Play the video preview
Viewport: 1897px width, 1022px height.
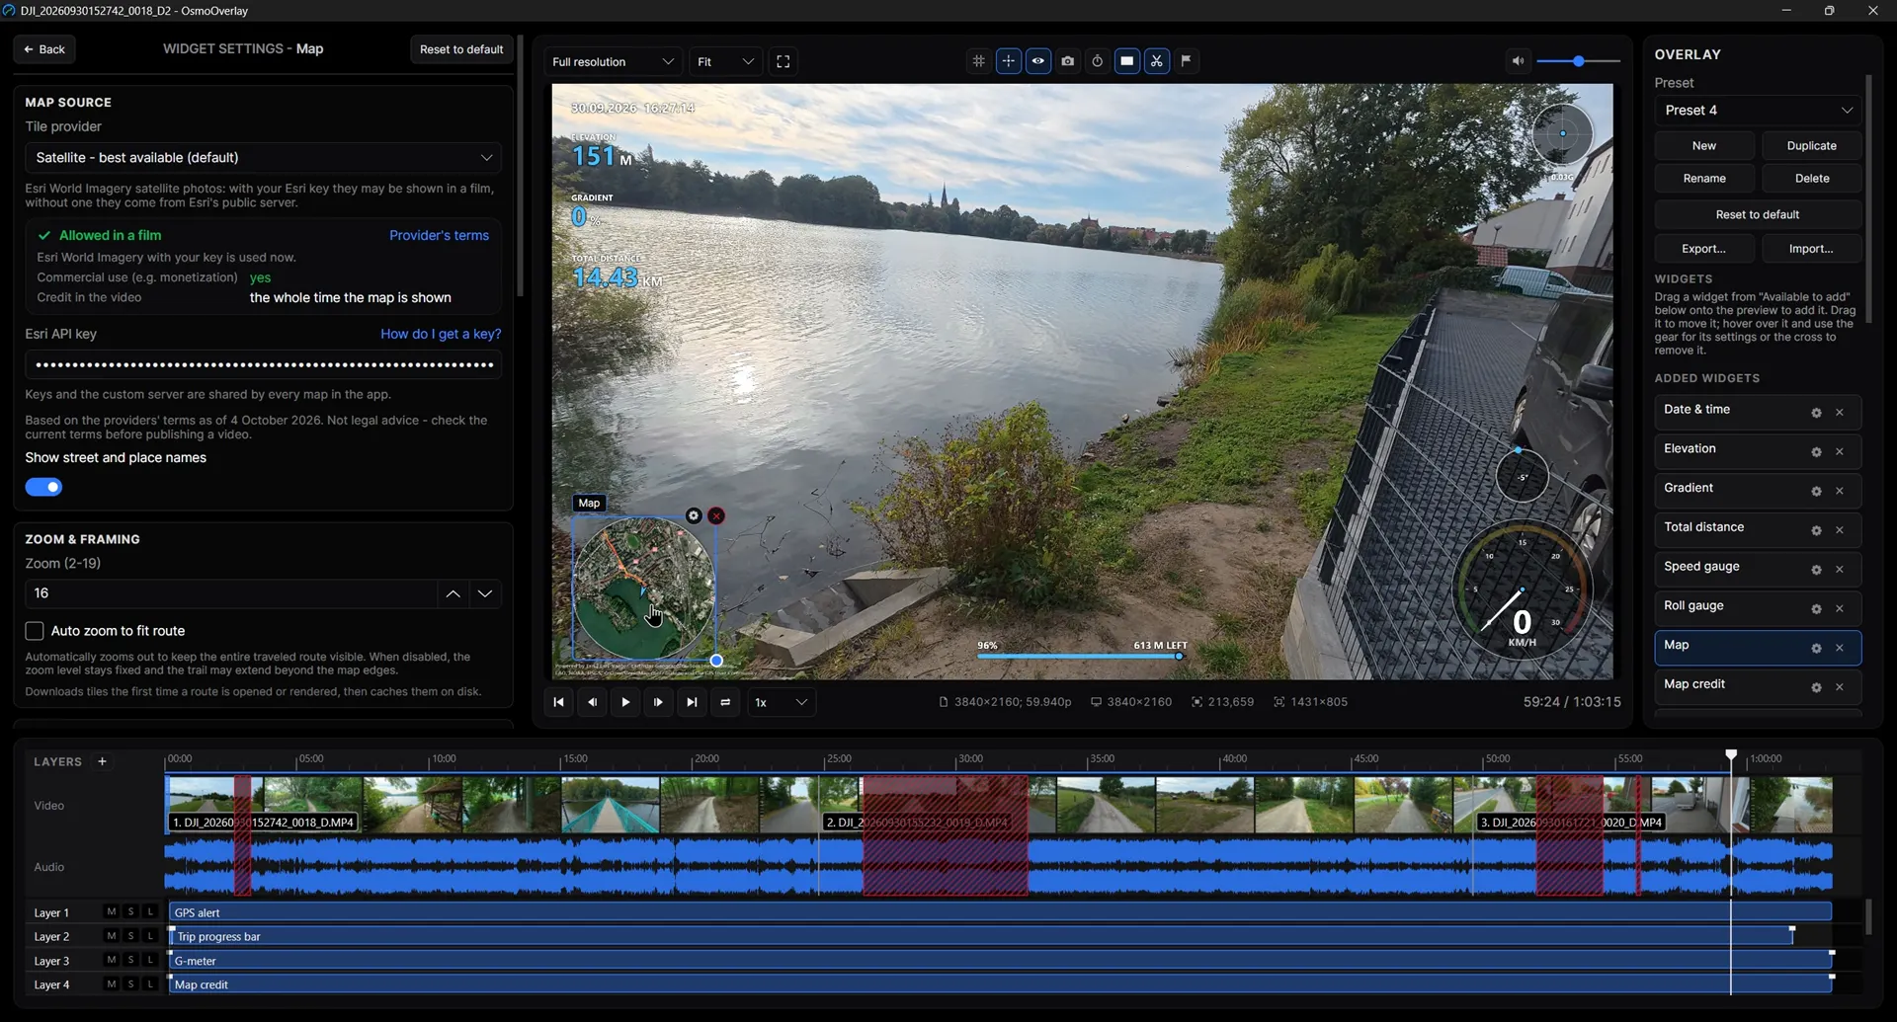click(x=625, y=702)
